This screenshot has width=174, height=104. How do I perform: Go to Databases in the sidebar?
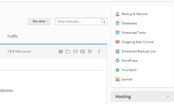pos(129,23)
